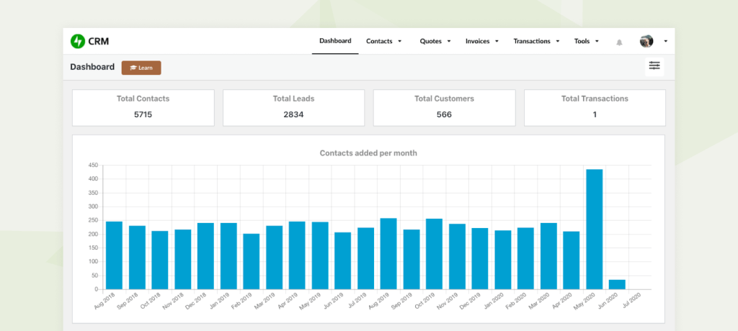
Task: Expand the user account arrow
Action: coord(665,42)
